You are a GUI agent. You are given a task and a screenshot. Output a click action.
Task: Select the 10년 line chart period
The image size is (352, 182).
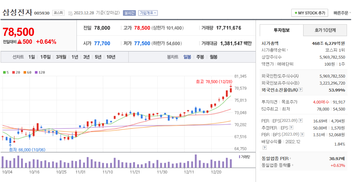pyautogui.click(x=111, y=57)
